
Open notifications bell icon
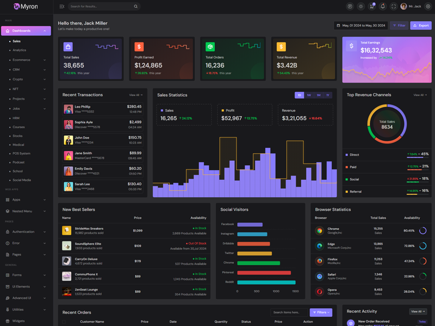[383, 7]
